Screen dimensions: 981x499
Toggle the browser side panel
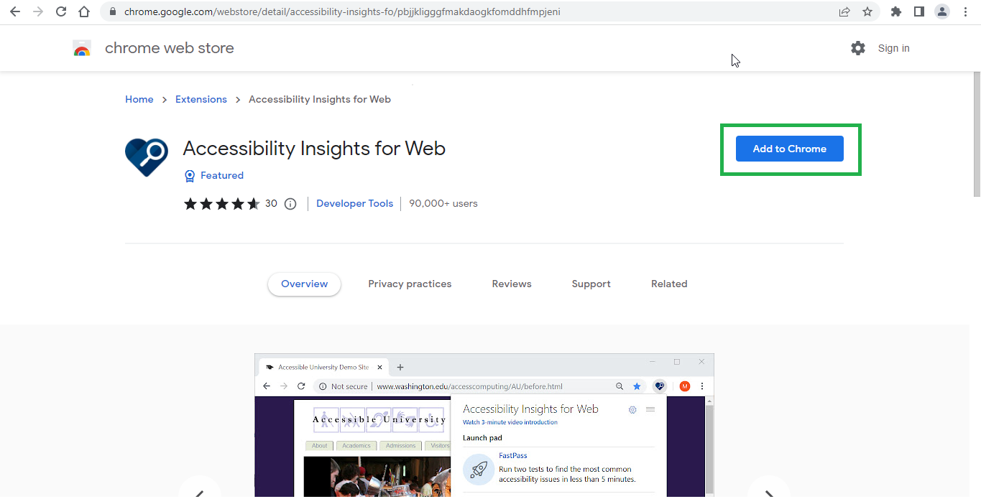pyautogui.click(x=918, y=11)
